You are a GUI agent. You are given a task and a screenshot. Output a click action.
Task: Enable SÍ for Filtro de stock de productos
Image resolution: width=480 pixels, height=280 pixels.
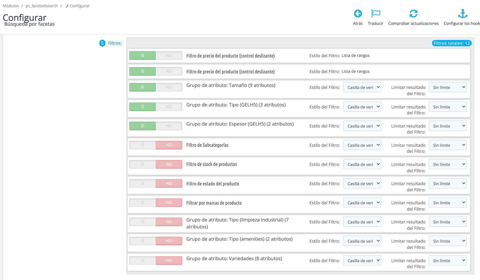coord(142,164)
